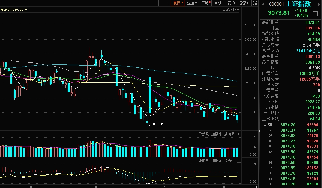Toggle 简约 simplified mode
322x188 pixels.
231,3
